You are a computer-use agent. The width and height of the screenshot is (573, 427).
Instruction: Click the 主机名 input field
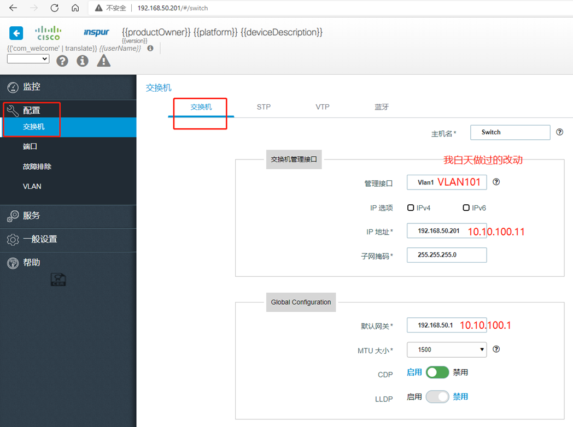pyautogui.click(x=510, y=133)
